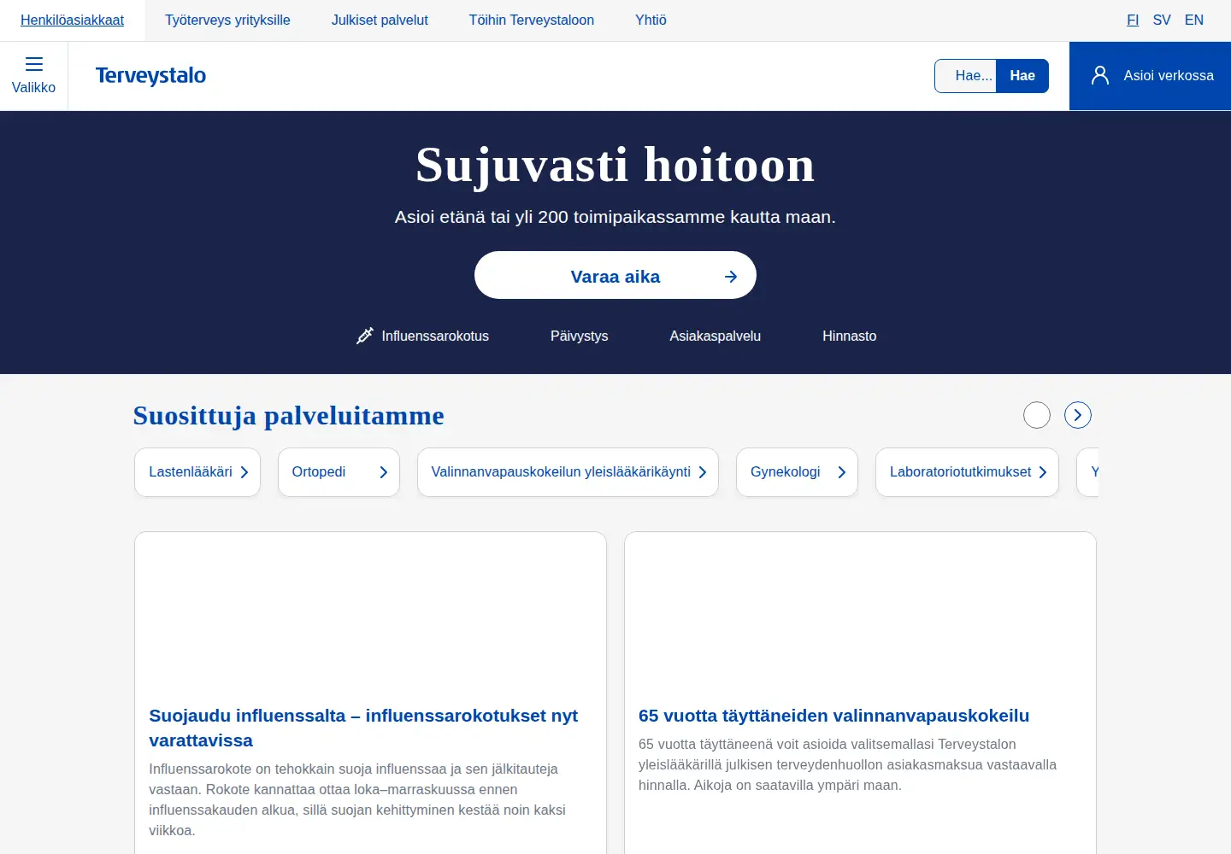The image size is (1231, 854).
Task: Switch to Työterveys yrityksille tab
Action: point(227,20)
